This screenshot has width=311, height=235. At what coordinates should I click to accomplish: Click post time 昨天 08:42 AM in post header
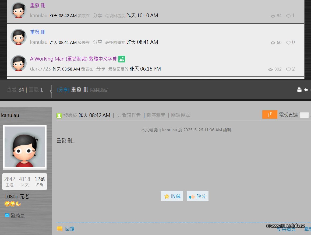94,115
